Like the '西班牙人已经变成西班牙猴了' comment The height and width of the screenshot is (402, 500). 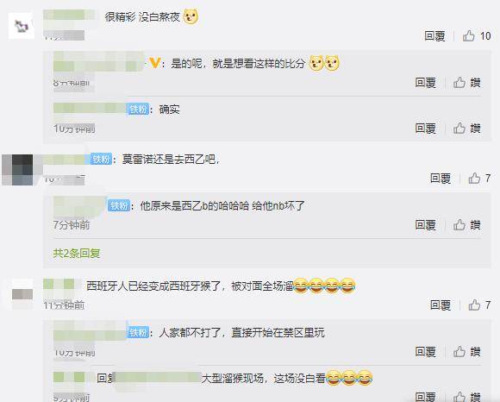479,305
